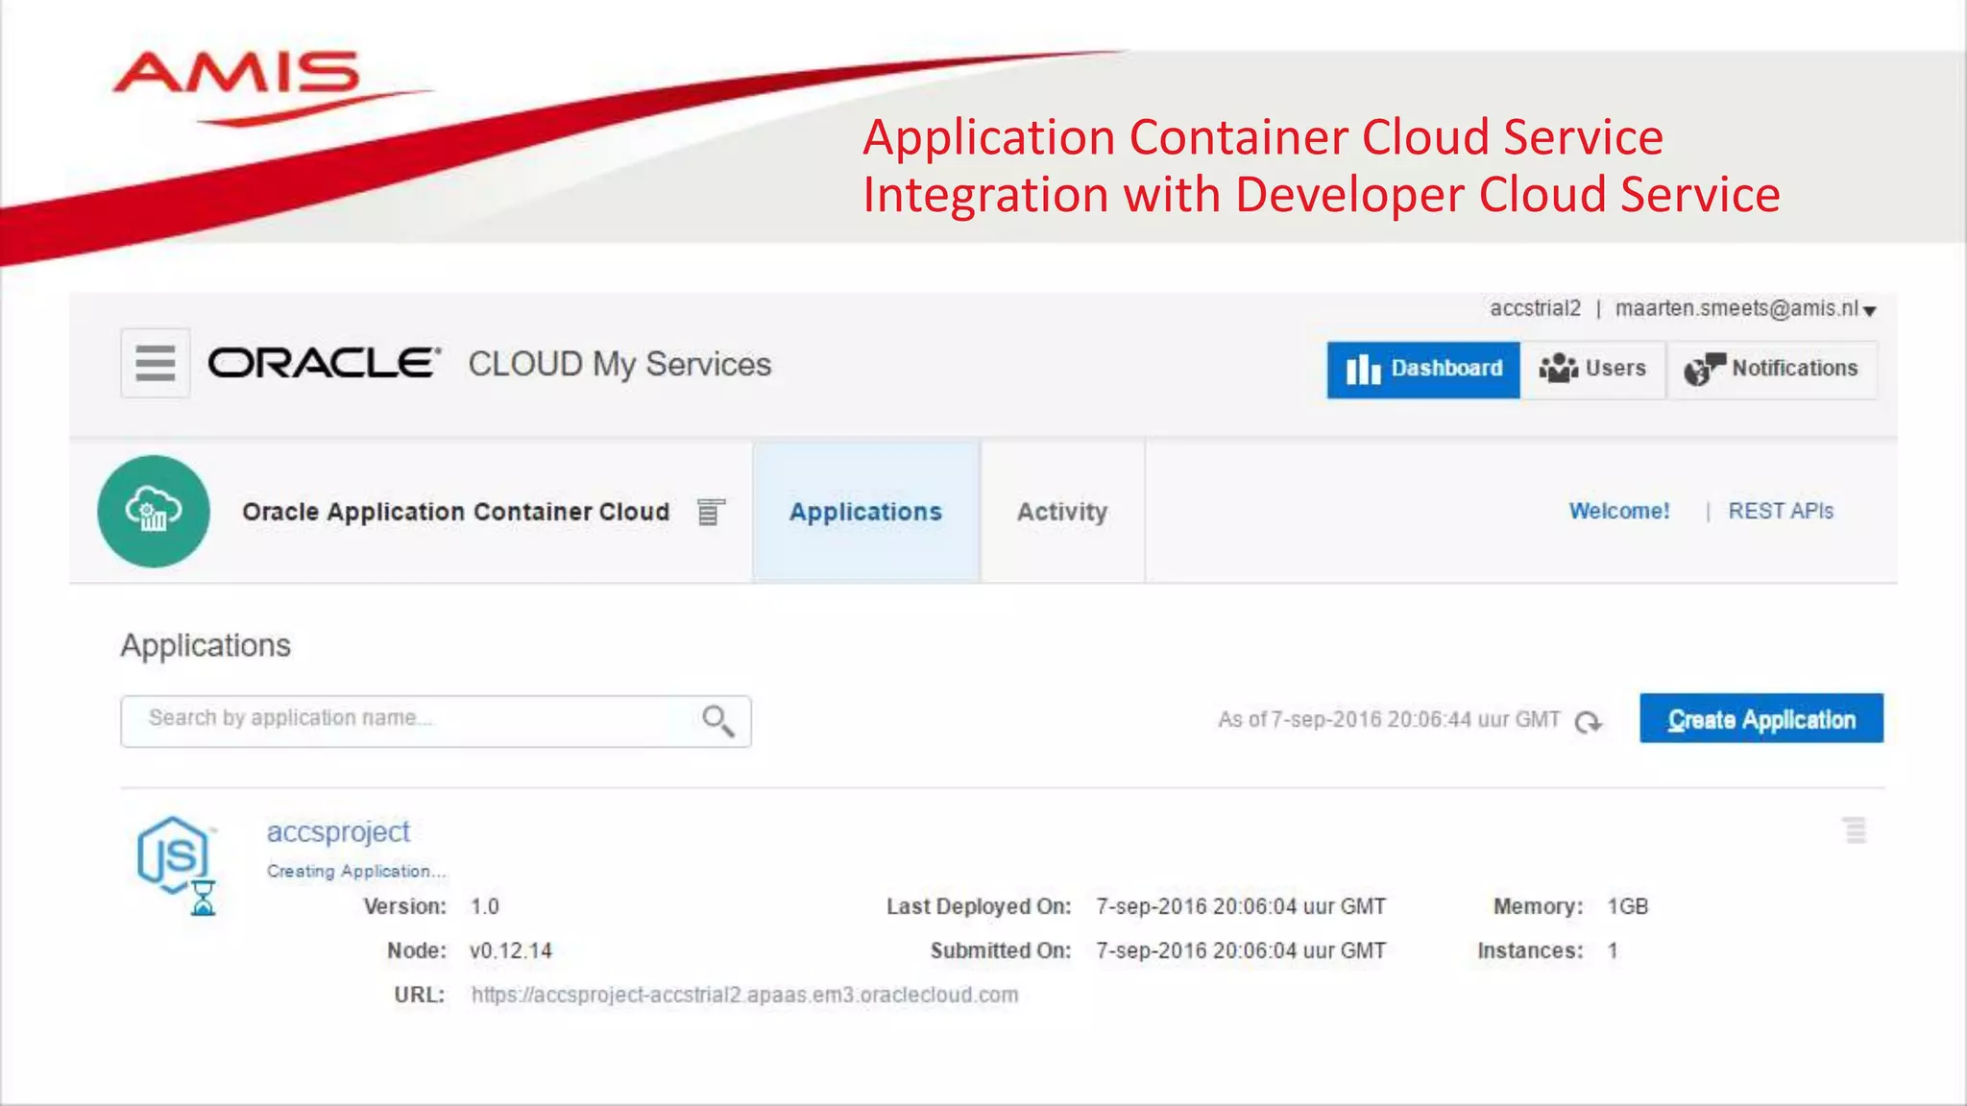Click the Creating Application... status text
This screenshot has height=1106, width=1967.
pos(356,871)
